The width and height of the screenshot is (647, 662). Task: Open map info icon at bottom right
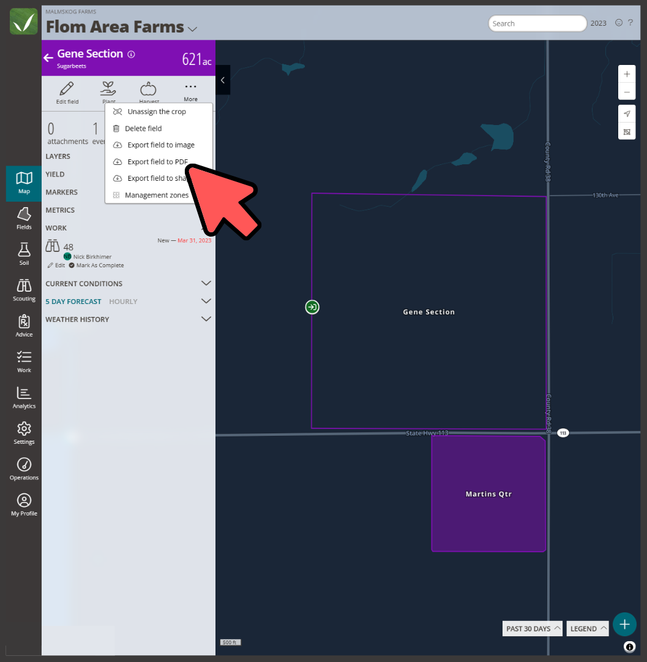click(x=630, y=647)
